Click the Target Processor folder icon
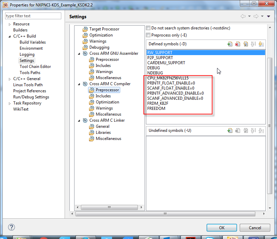 85,29
